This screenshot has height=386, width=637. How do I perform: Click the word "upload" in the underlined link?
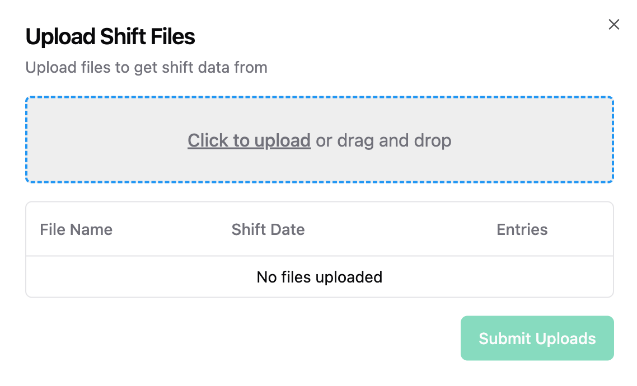[283, 140]
